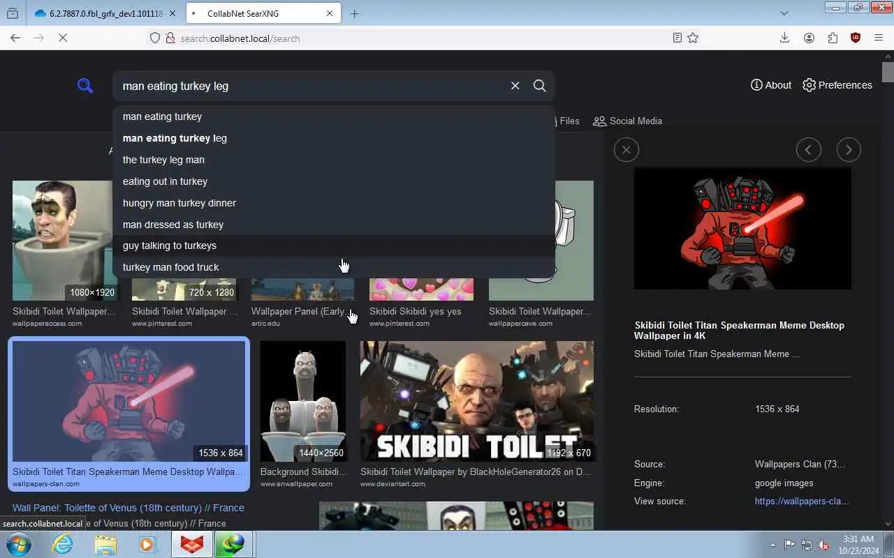Click the back navigation arrow
Screen dimensions: 894x558
[x=15, y=38]
